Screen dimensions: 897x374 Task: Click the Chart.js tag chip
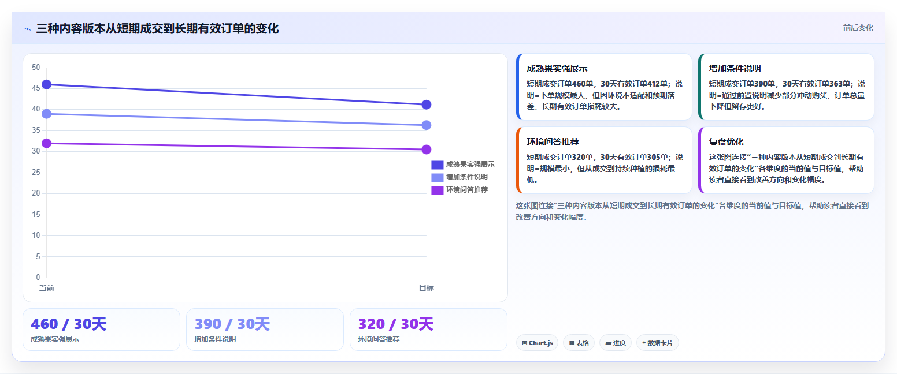click(x=537, y=343)
